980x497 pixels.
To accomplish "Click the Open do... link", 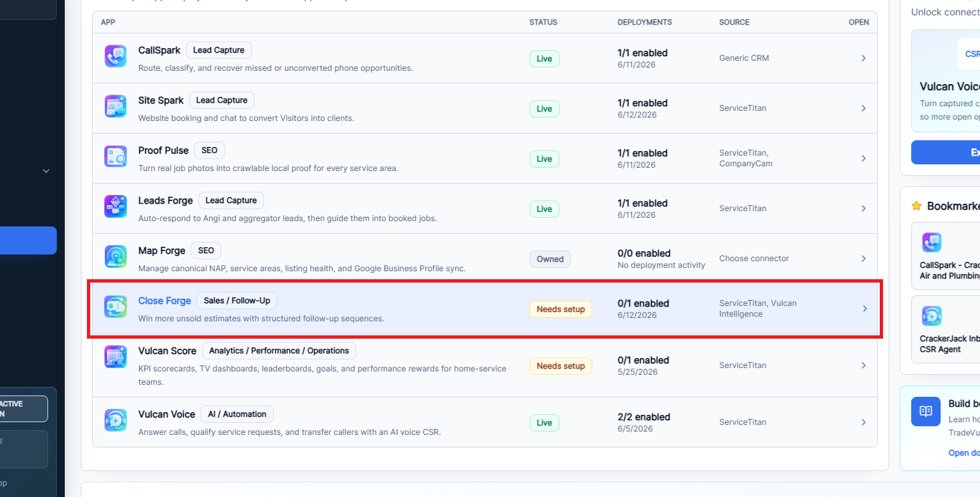I will 964,453.
